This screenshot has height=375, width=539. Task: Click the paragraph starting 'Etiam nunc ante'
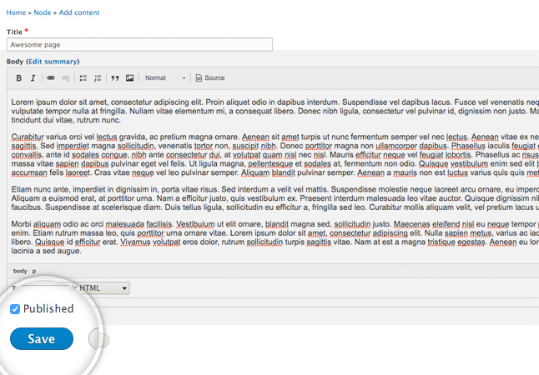(x=275, y=198)
